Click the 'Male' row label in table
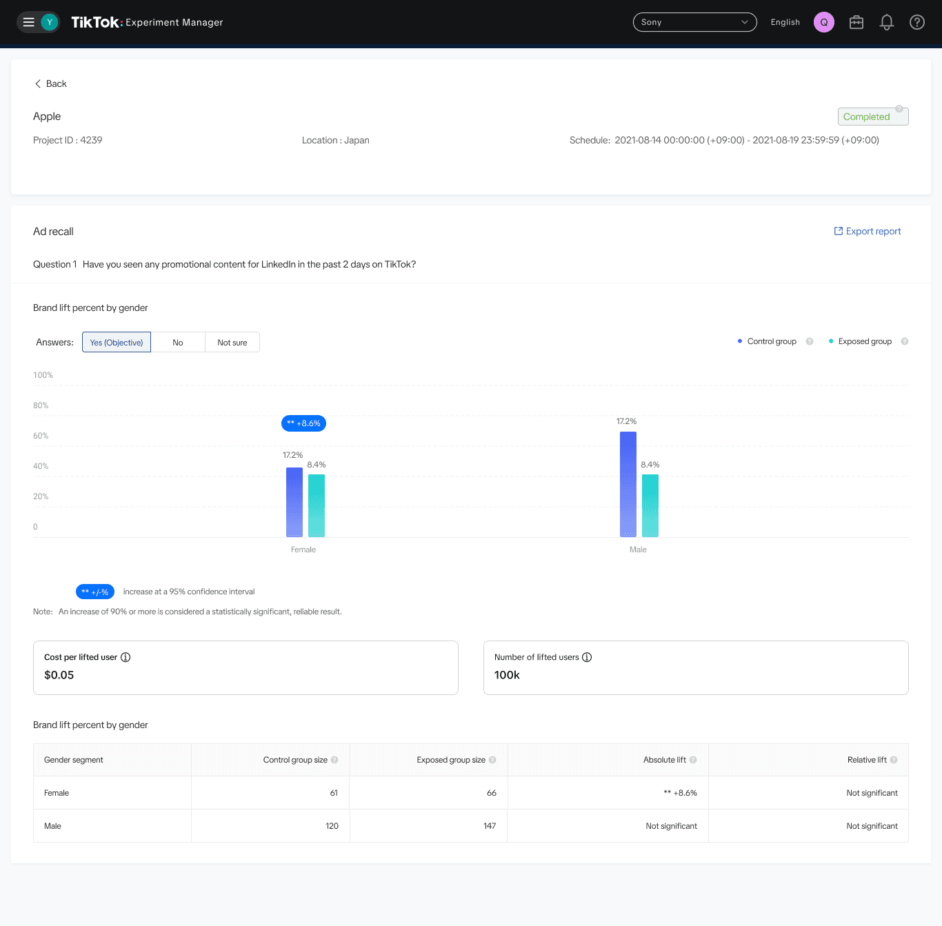Viewport: 942px width, 926px height. pos(52,826)
